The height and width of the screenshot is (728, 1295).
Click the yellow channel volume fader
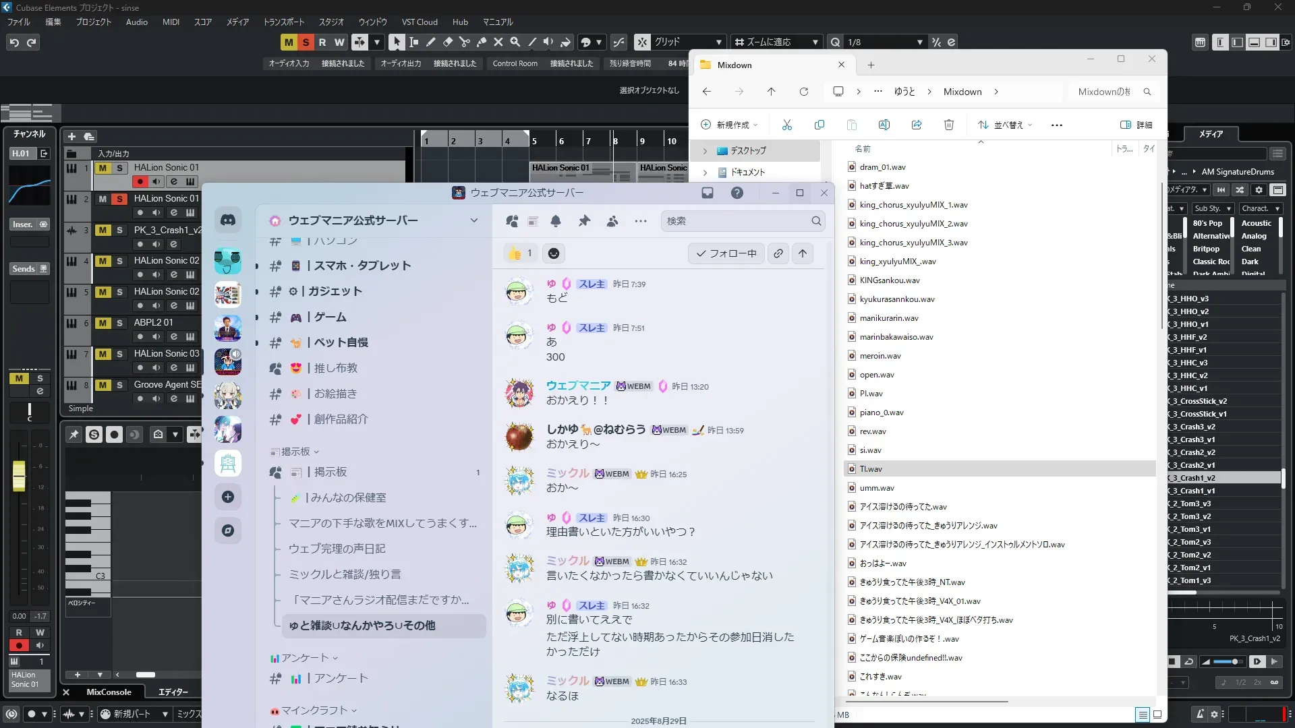(19, 476)
